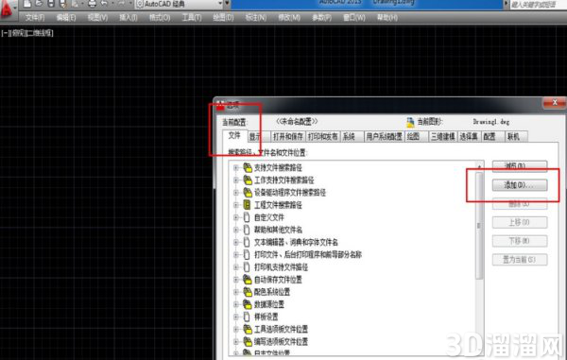Open the 文件(F) menu
The image size is (567, 360).
tap(35, 17)
